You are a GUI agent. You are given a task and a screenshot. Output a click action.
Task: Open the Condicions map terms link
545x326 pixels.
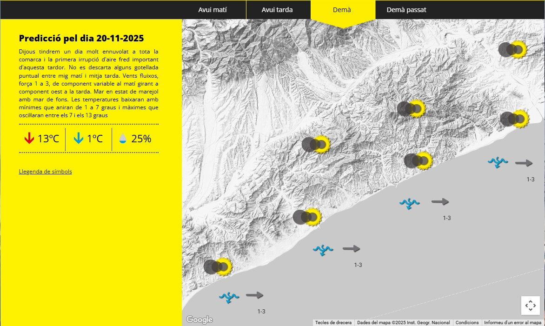pos(467,323)
